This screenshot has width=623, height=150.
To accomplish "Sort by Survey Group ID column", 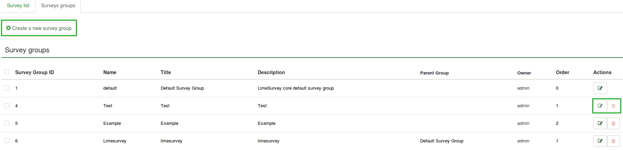I will [x=35, y=72].
